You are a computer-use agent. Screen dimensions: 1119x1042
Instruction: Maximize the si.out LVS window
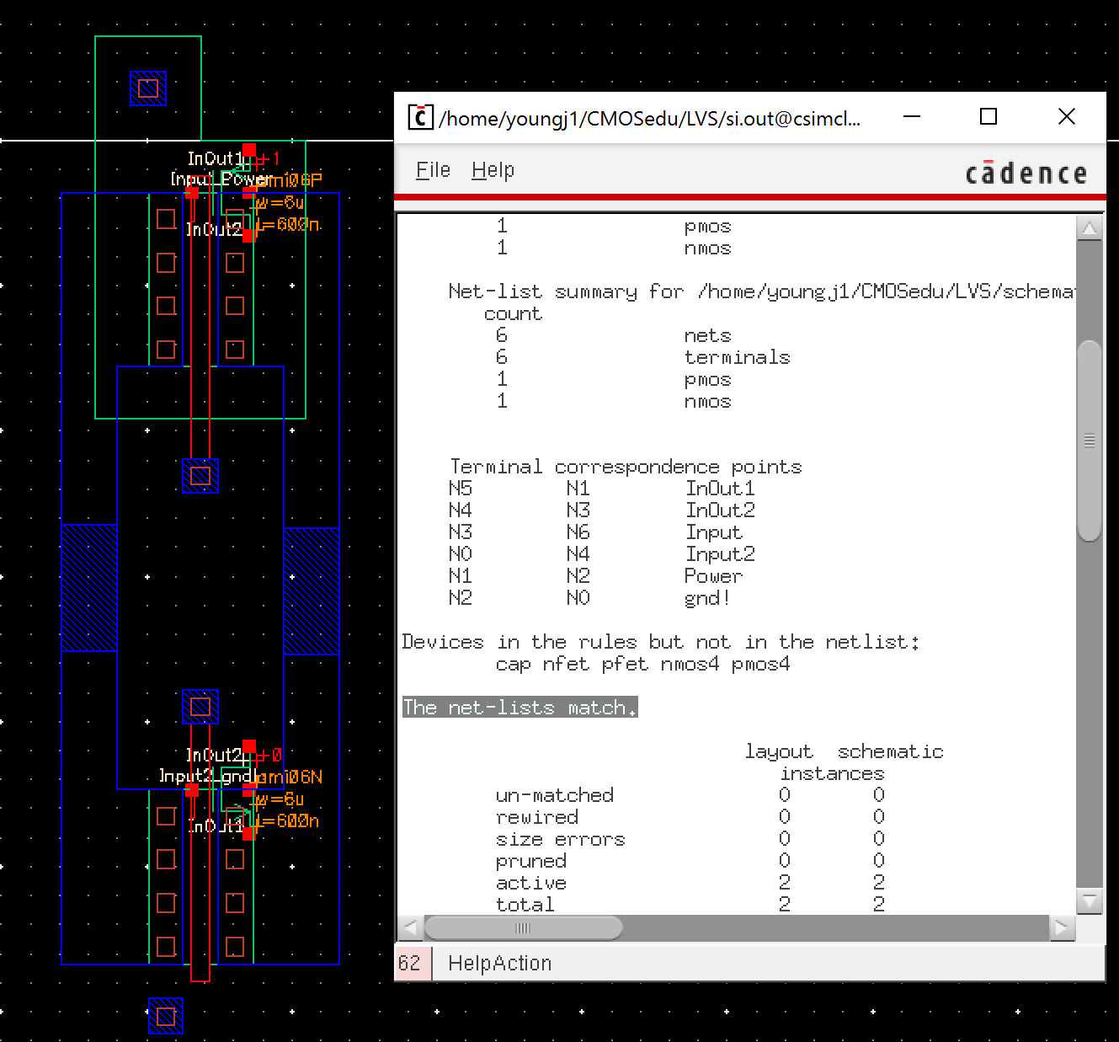[x=988, y=117]
